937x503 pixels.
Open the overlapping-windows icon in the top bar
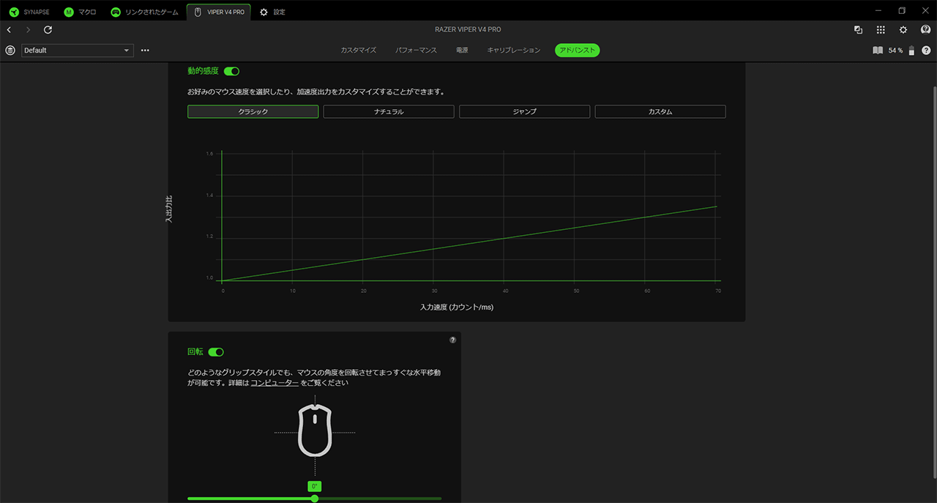(x=858, y=30)
